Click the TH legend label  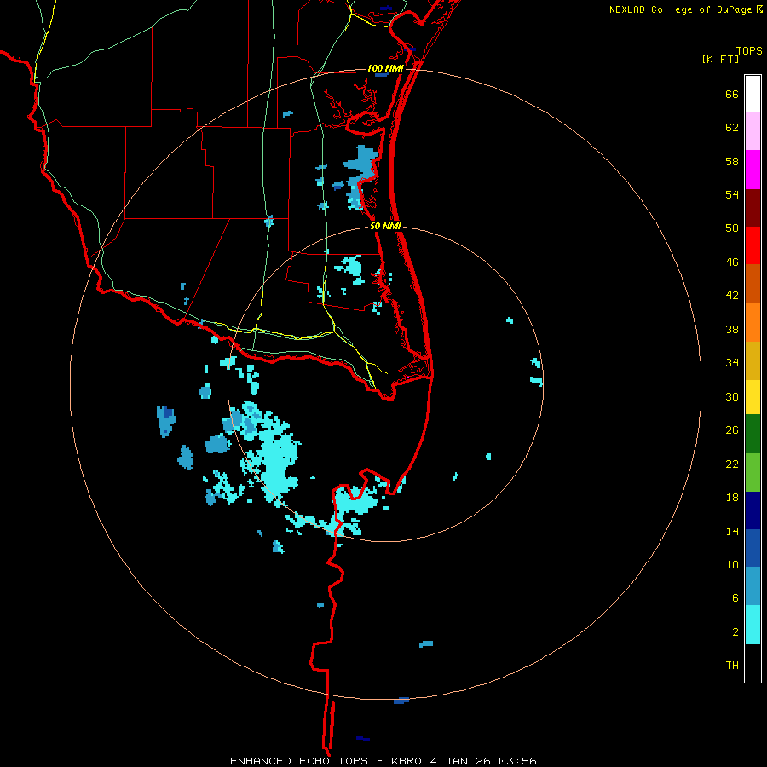pos(732,666)
